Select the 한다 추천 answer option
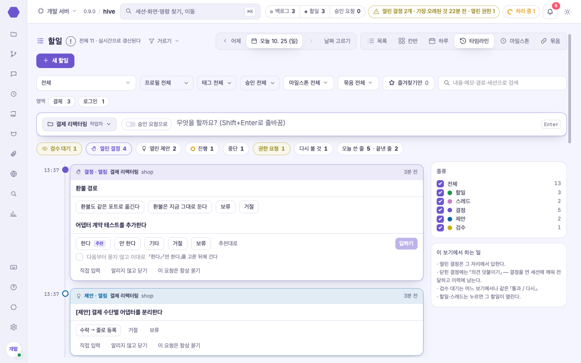This screenshot has height=363, width=581. [x=93, y=244]
